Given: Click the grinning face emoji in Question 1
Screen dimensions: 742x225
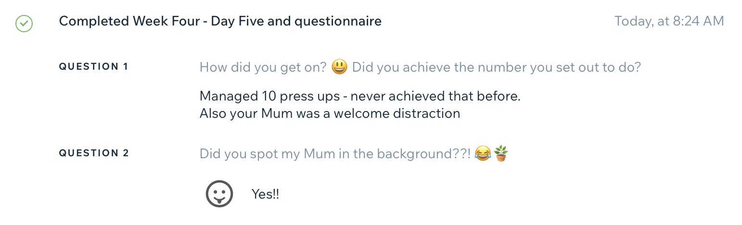Looking at the screenshot, I should click(x=339, y=67).
